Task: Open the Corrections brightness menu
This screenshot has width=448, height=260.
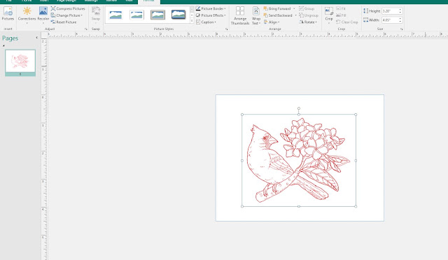Action: 27,15
